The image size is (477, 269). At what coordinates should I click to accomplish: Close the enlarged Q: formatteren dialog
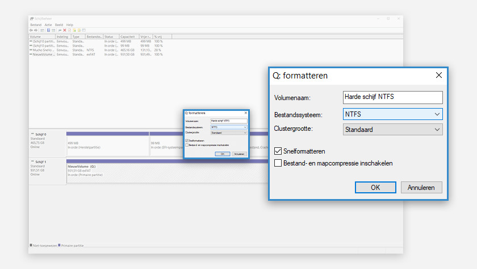pos(438,76)
